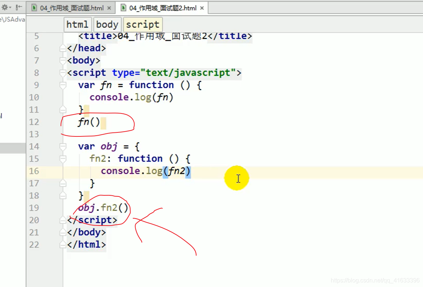Click fn2 inside console.log on line 16
The height and width of the screenshot is (287, 423).
coord(177,171)
